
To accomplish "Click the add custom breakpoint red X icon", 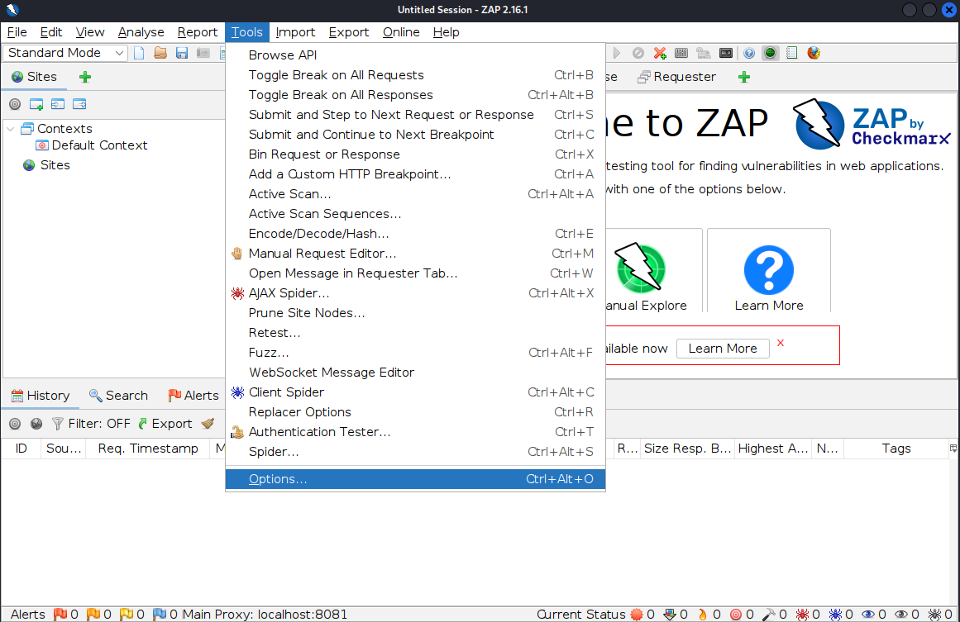I will point(659,53).
